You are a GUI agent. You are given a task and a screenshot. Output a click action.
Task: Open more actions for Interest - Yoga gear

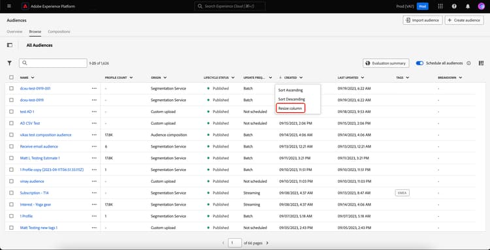click(x=94, y=204)
